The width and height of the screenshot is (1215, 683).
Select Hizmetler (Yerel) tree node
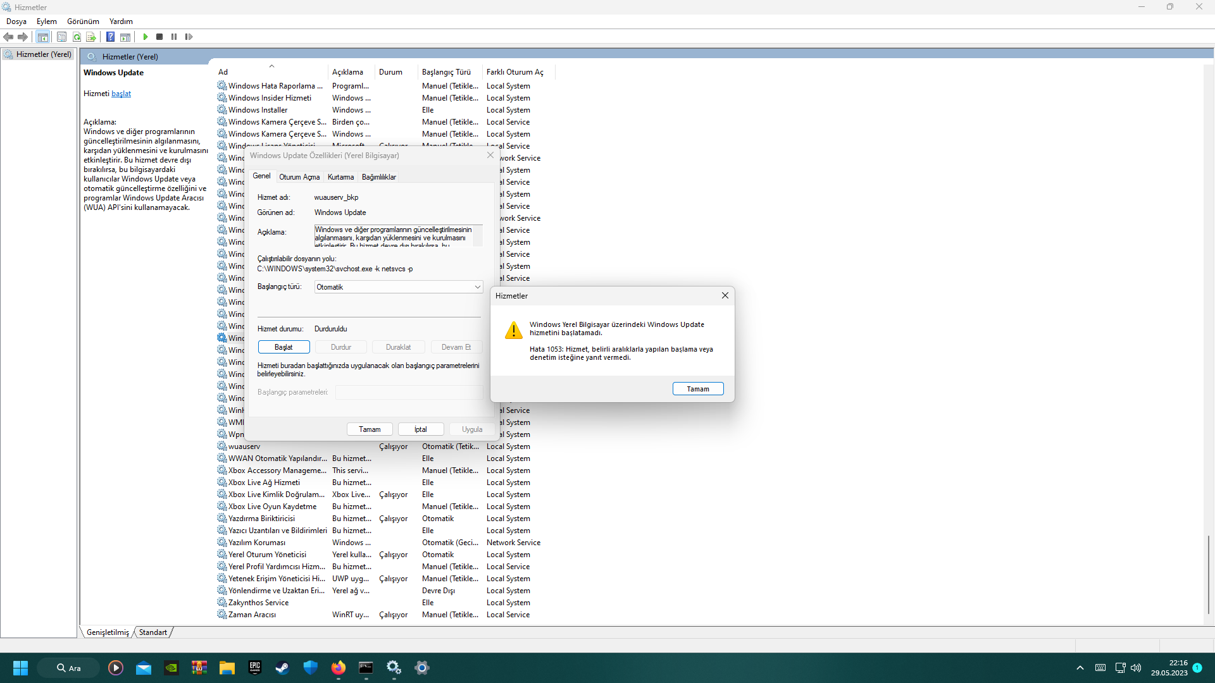[43, 54]
